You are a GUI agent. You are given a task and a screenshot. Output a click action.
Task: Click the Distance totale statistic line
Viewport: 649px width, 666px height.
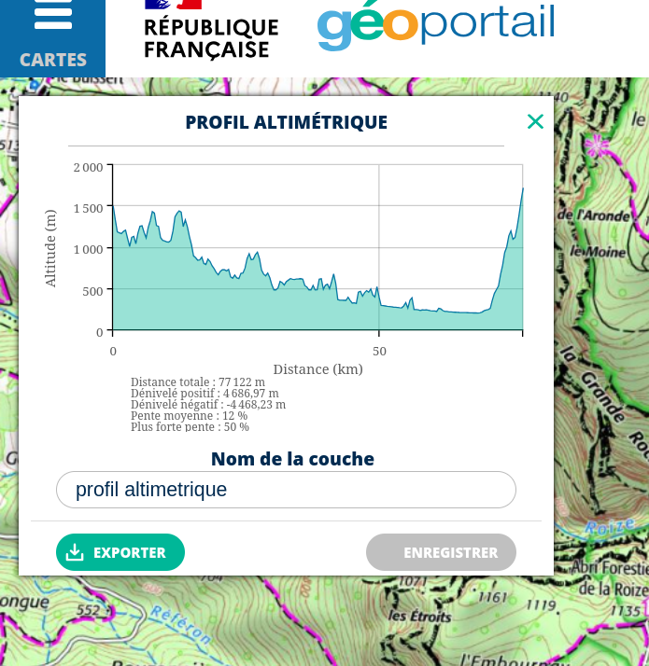pos(198,382)
